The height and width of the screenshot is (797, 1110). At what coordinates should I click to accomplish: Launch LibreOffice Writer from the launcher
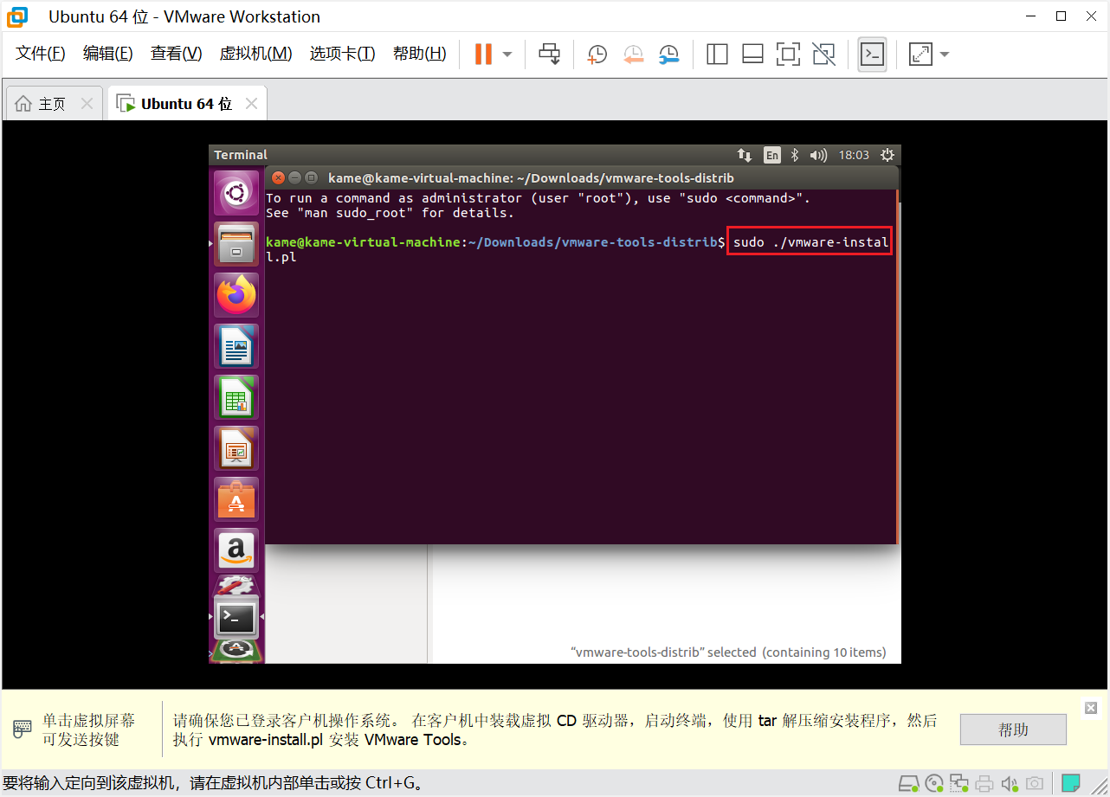(236, 346)
